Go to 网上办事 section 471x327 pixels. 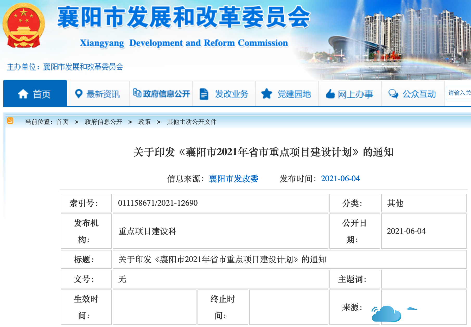pyautogui.click(x=355, y=94)
